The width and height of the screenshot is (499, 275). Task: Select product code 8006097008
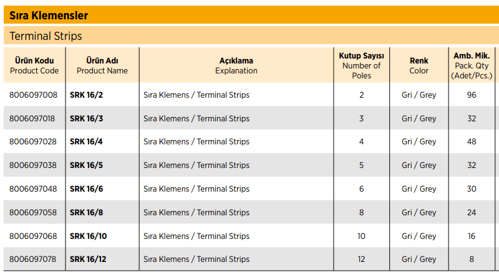tap(33, 95)
